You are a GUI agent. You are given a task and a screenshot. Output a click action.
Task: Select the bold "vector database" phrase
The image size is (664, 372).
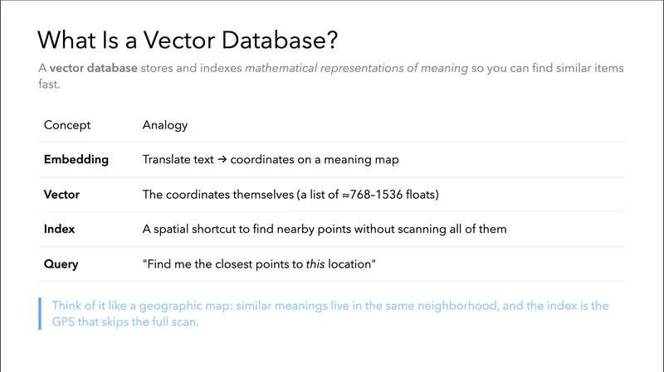(94, 68)
